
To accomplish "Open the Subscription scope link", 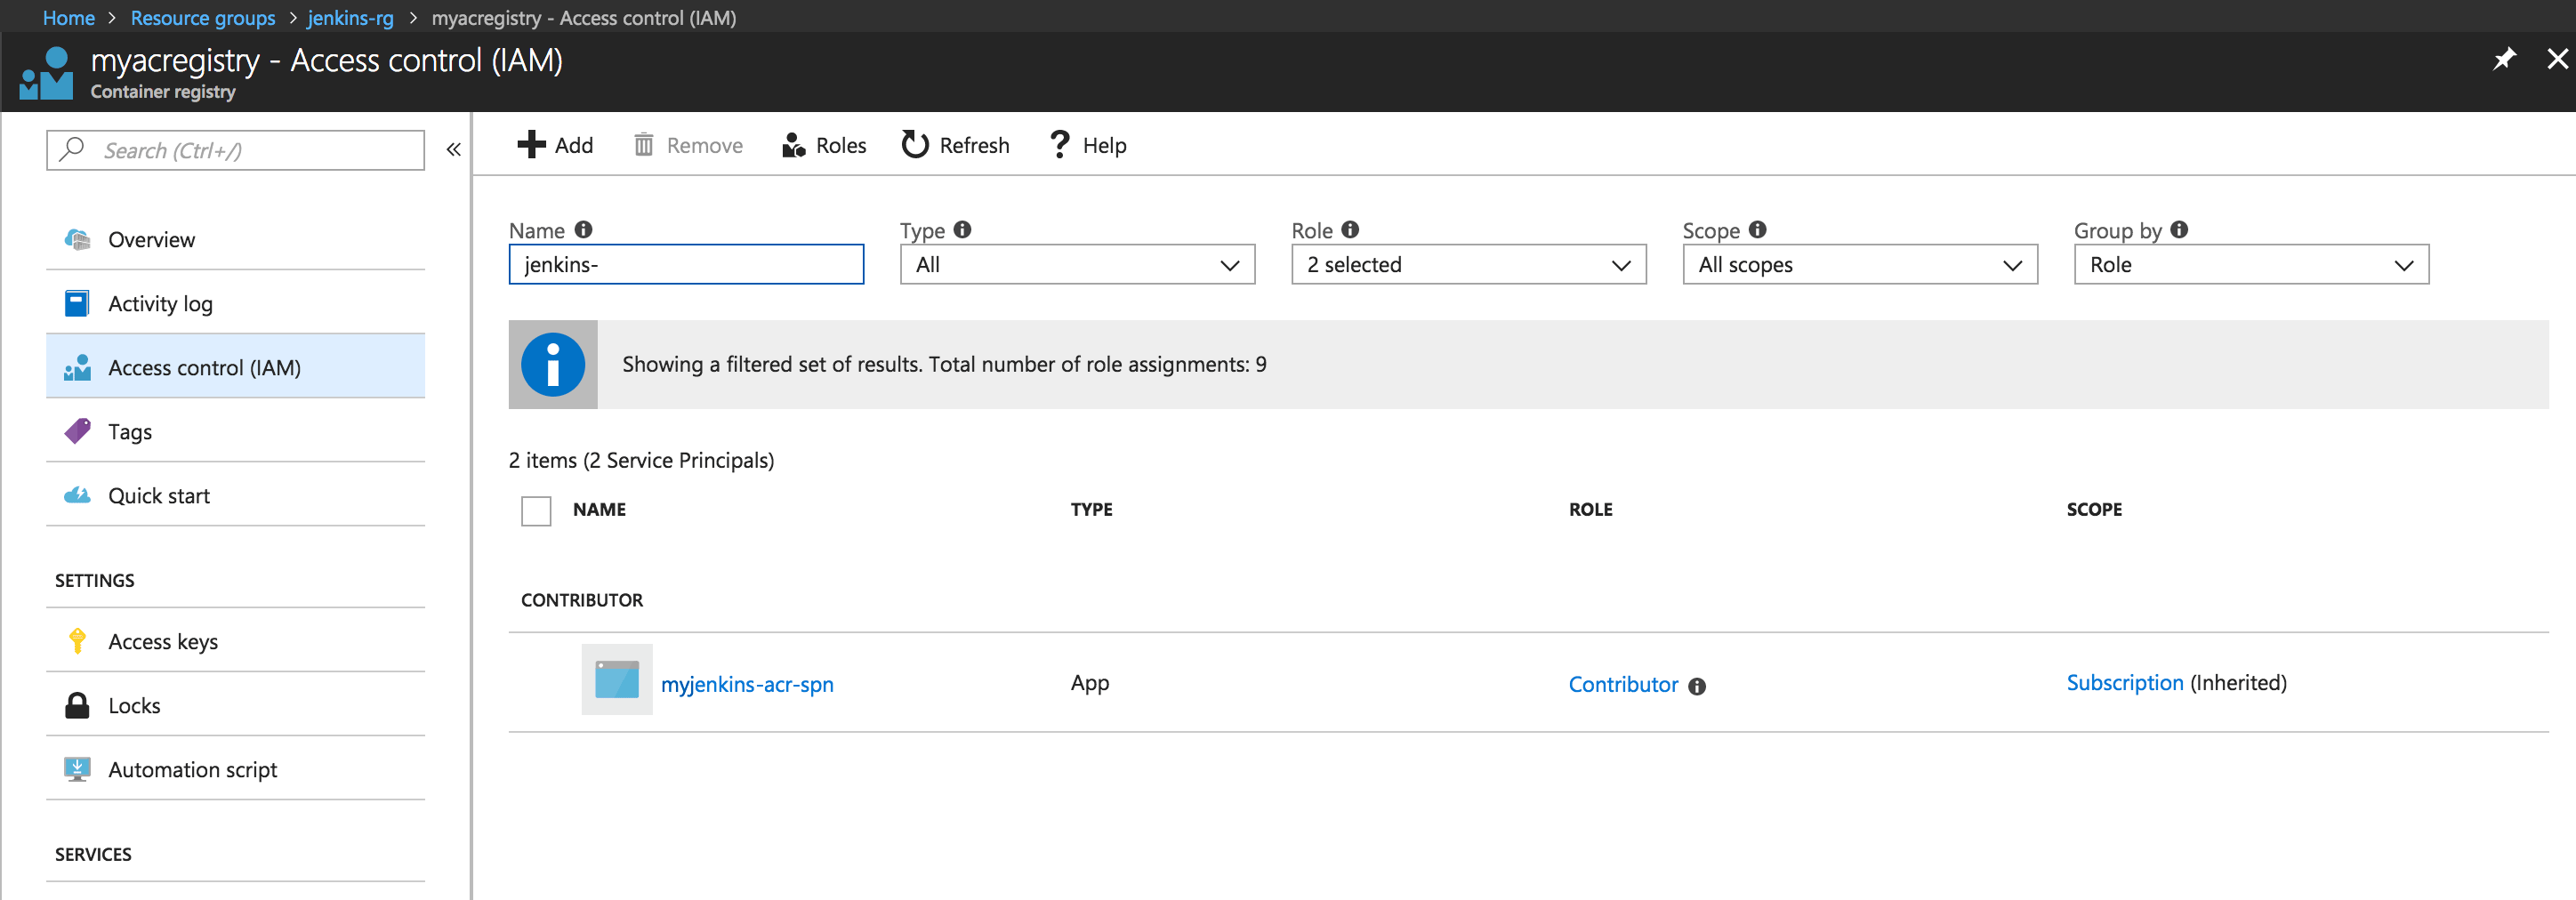I will [x=2125, y=682].
